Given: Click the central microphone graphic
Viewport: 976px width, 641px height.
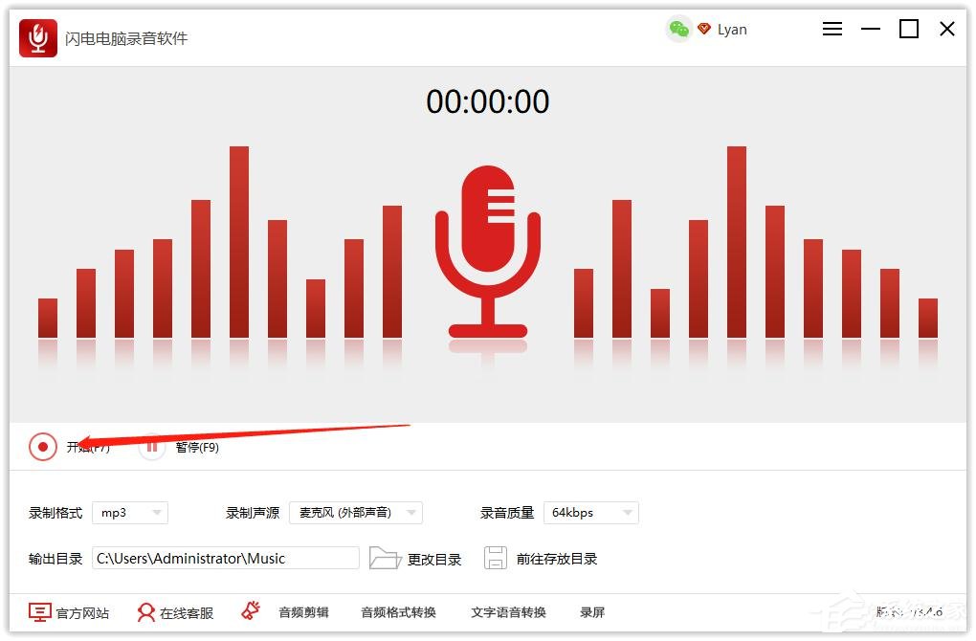Looking at the screenshot, I should 488,251.
